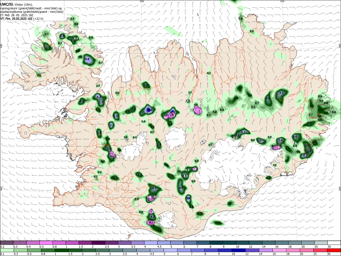
Task: Select the 4.4 value in southern Iceland
Action: point(181,188)
